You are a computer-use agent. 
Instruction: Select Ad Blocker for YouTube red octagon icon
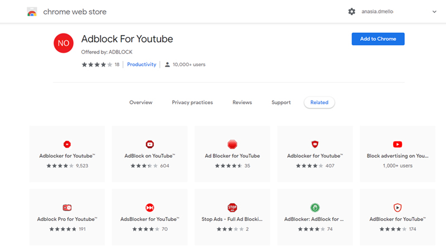(232, 144)
